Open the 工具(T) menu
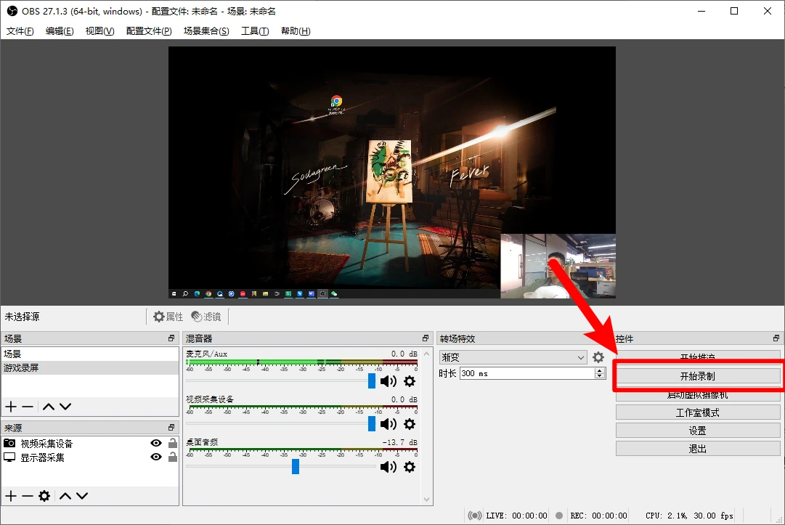 click(255, 31)
